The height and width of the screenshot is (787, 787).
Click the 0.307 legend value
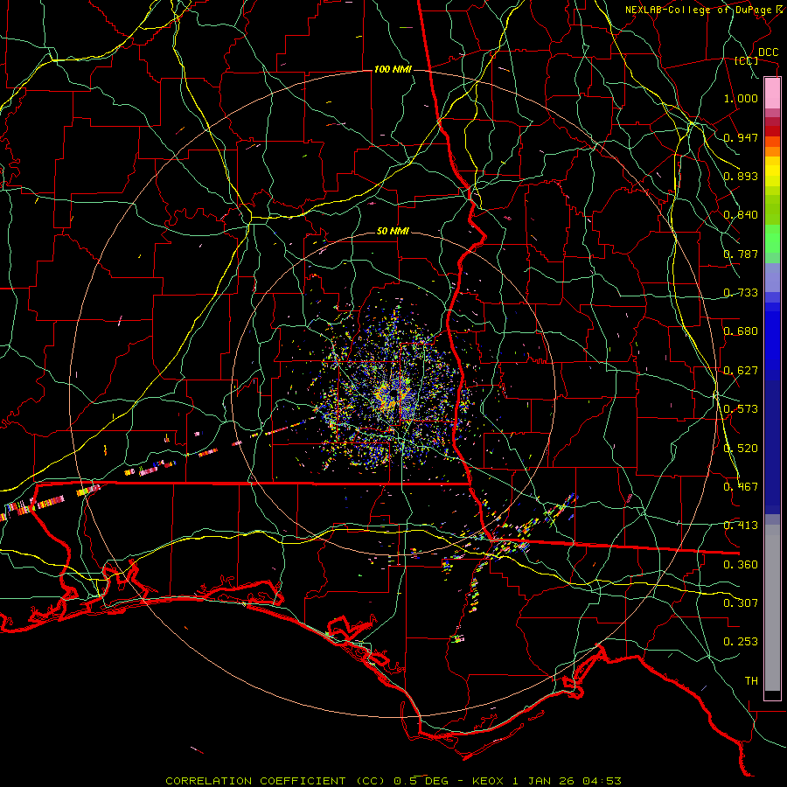[x=741, y=603]
